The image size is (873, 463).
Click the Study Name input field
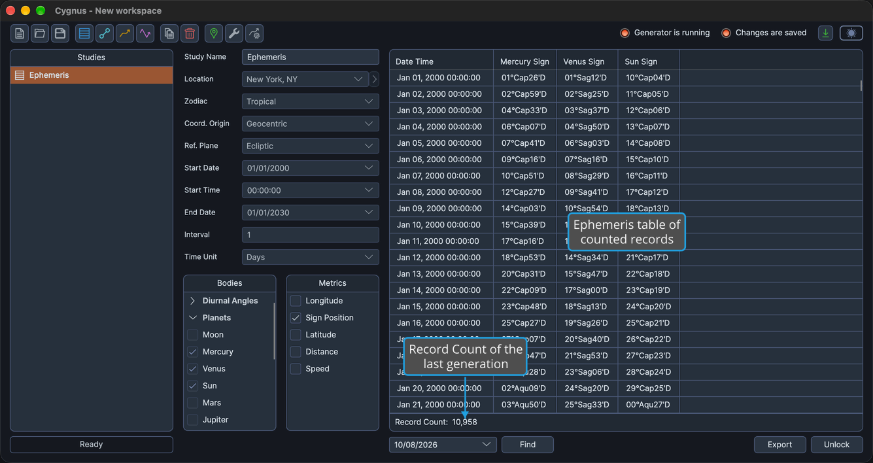point(311,57)
